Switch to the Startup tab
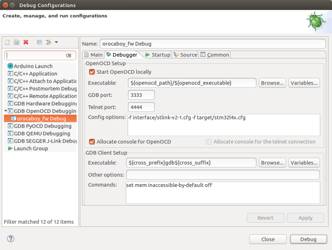This screenshot has width=332, height=250. (x=158, y=55)
